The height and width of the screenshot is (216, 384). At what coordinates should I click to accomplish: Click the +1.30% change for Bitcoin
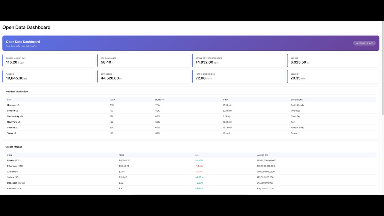coord(199,160)
